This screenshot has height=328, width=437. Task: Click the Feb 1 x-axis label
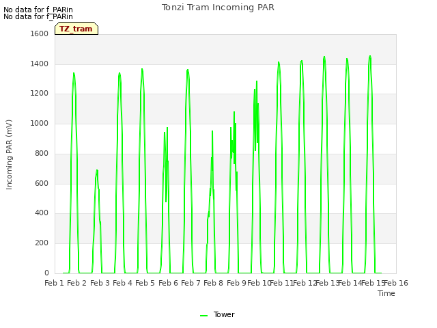point(54,283)
